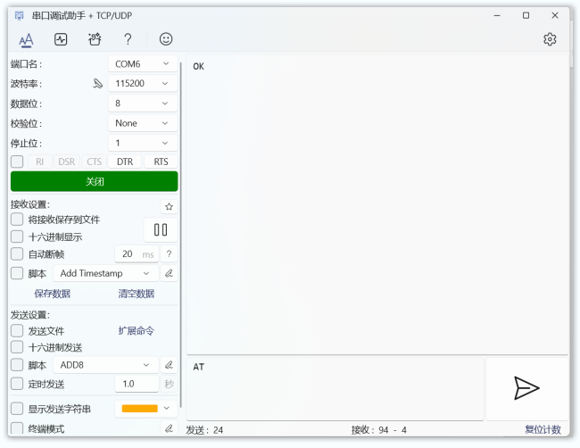Click the waveform chart icon
580x448 pixels.
pos(61,39)
